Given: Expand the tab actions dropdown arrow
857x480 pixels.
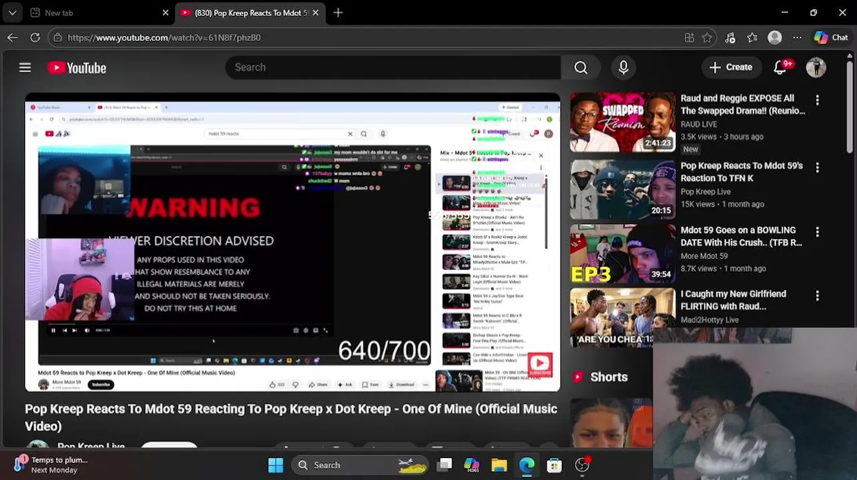Looking at the screenshot, I should [x=12, y=13].
